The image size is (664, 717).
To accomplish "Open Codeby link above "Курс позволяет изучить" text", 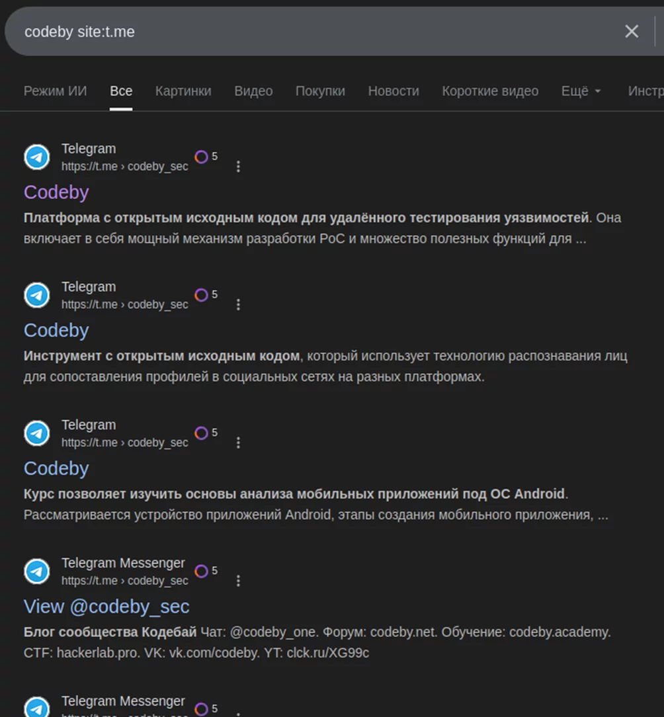I will pyautogui.click(x=56, y=468).
